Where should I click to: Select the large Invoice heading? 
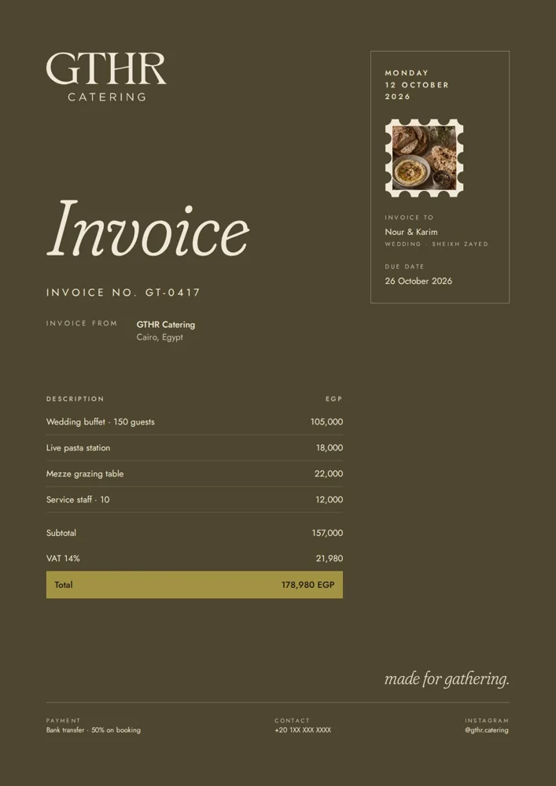148,229
